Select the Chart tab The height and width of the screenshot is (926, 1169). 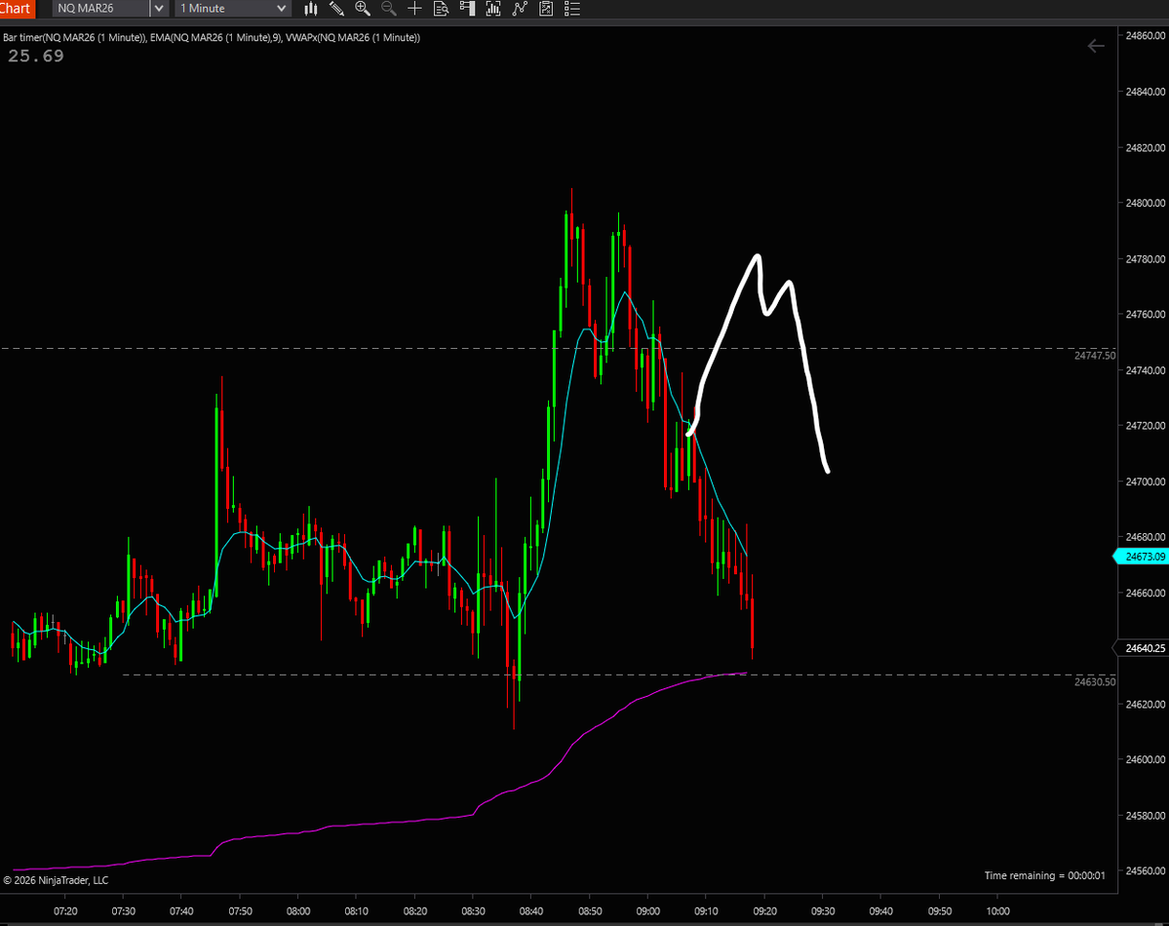tap(16, 8)
